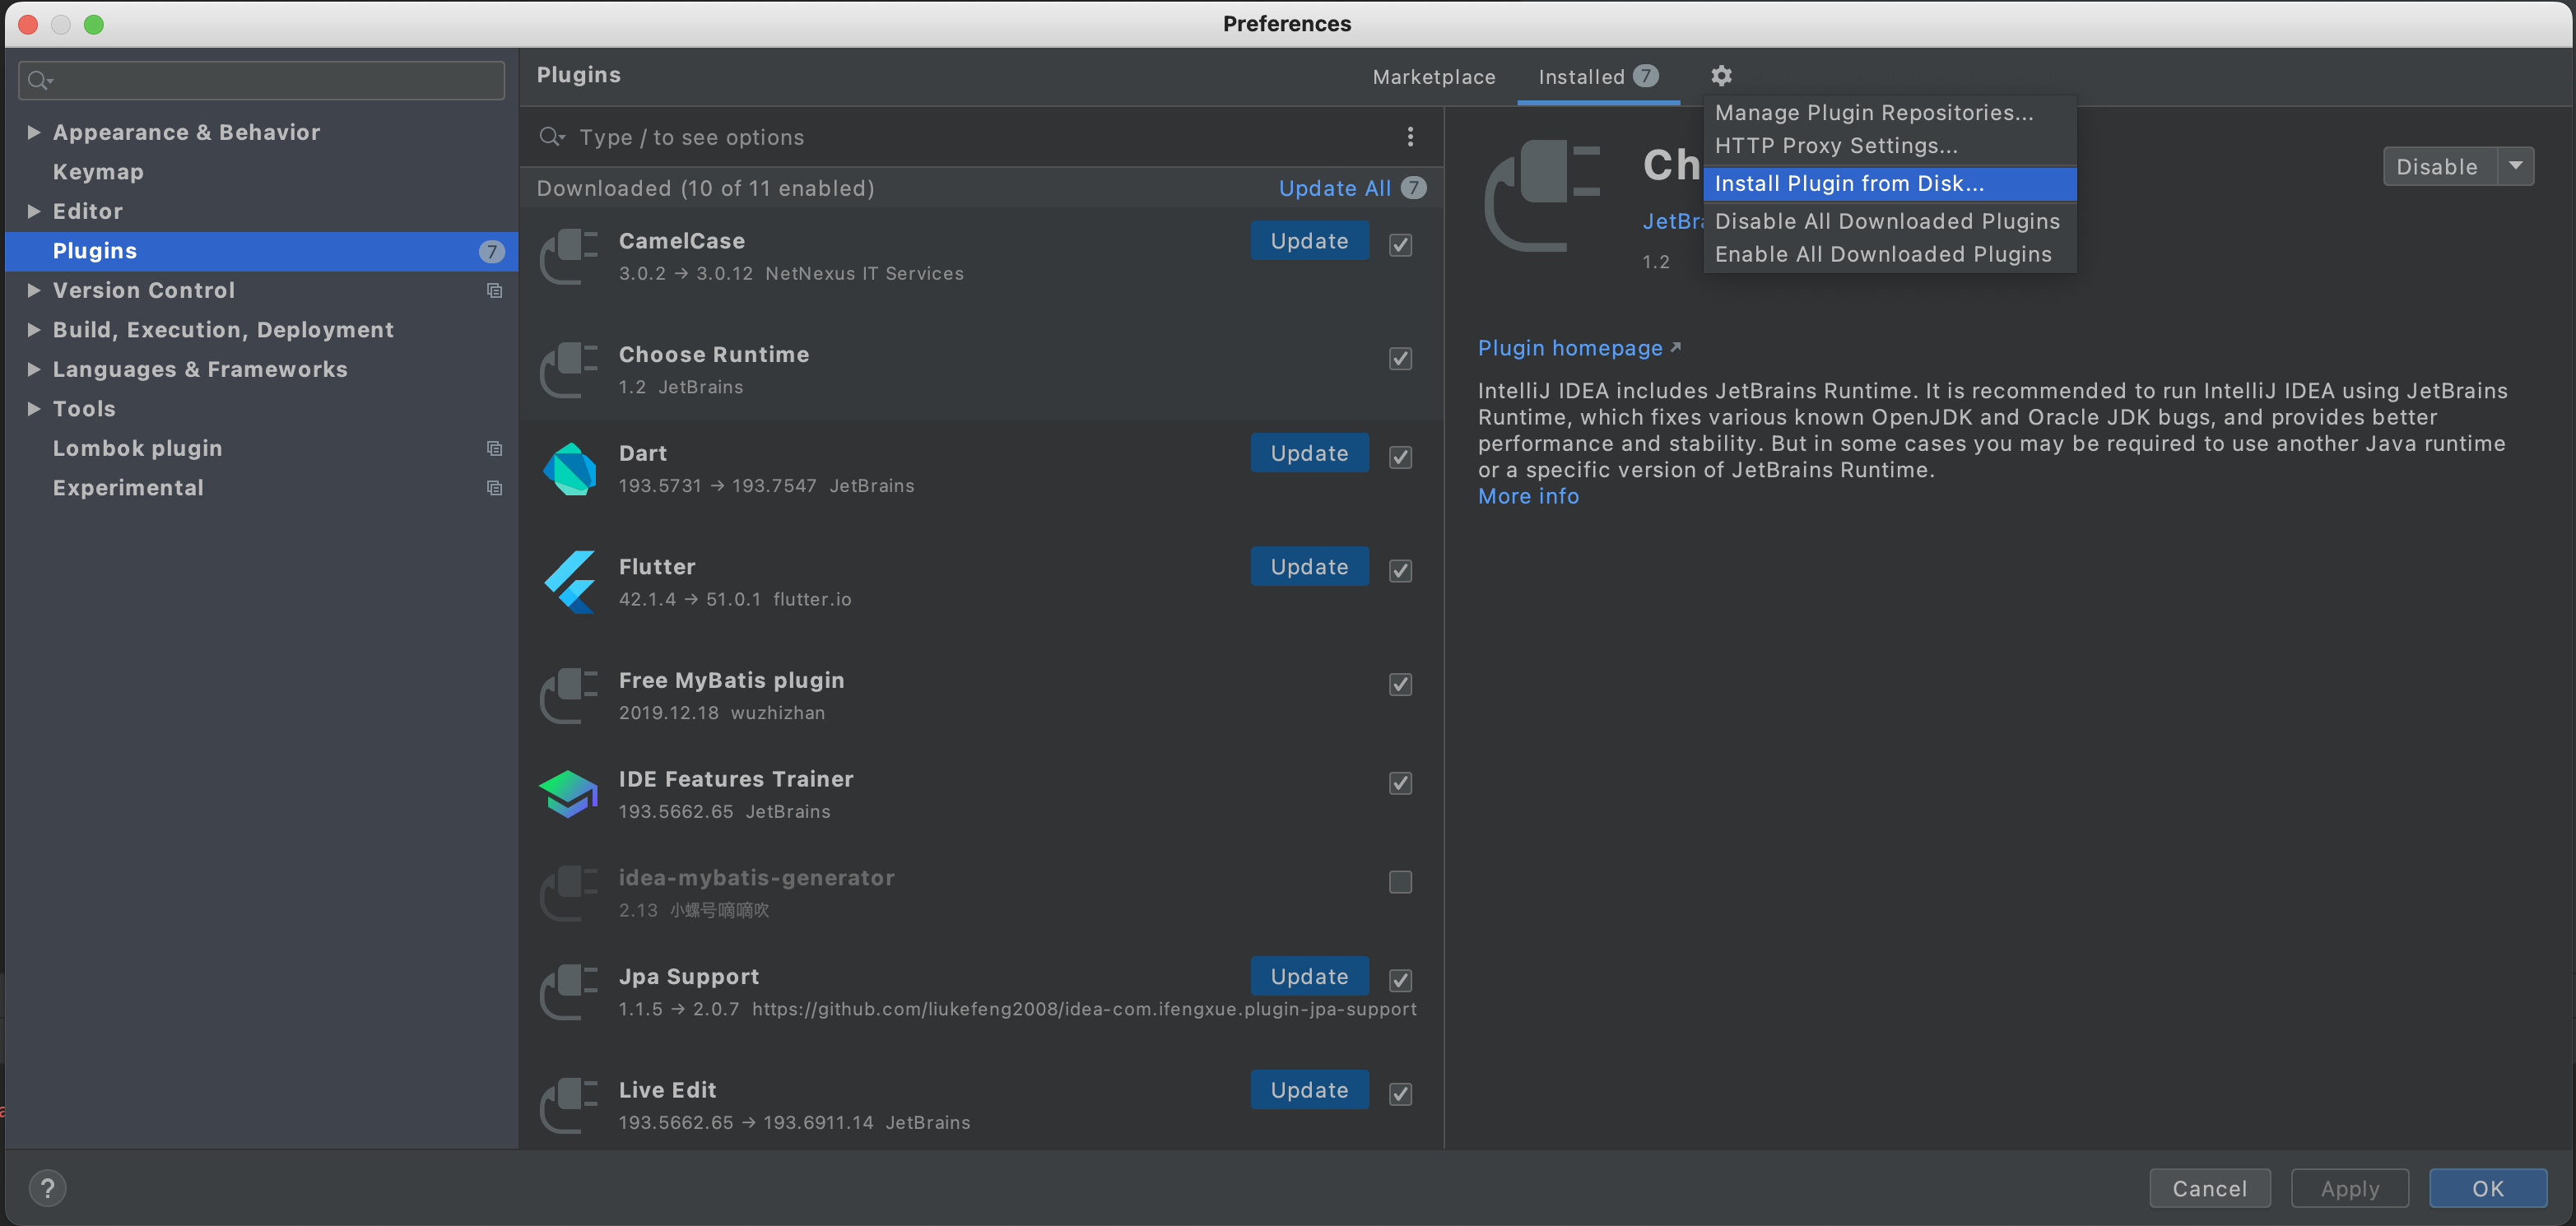Open the Plugin homepage link
The height and width of the screenshot is (1226, 2576).
[x=1579, y=348]
